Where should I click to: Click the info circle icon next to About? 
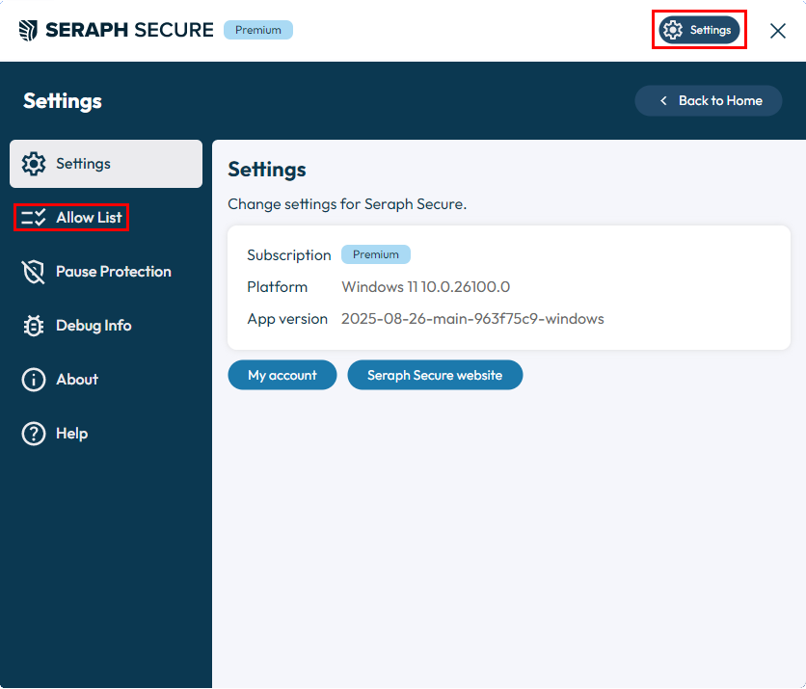(x=34, y=380)
